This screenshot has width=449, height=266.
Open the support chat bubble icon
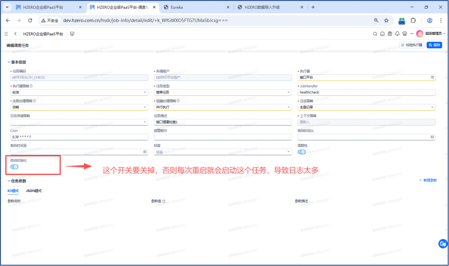pos(442,243)
